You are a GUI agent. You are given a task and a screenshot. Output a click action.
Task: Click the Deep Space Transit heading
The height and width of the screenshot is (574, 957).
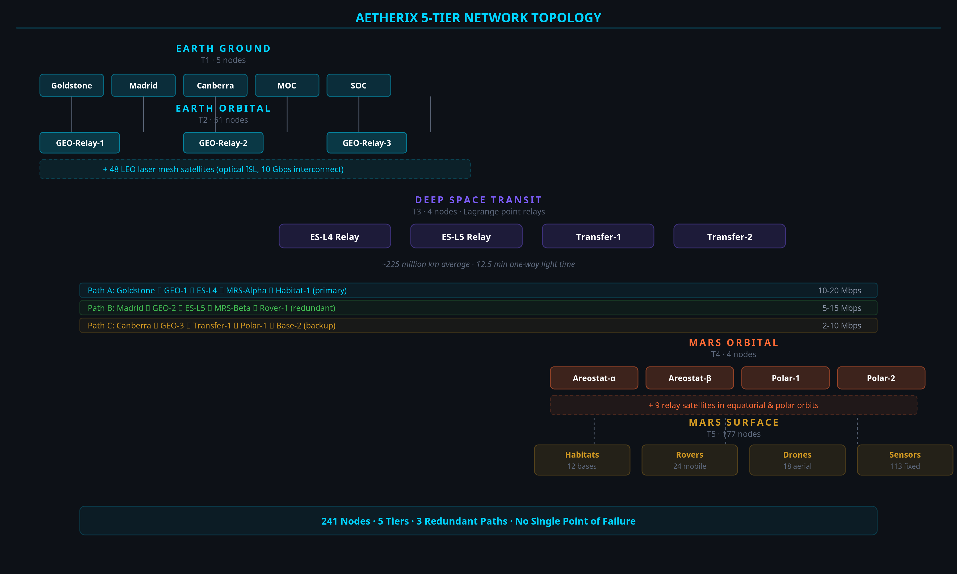click(478, 200)
